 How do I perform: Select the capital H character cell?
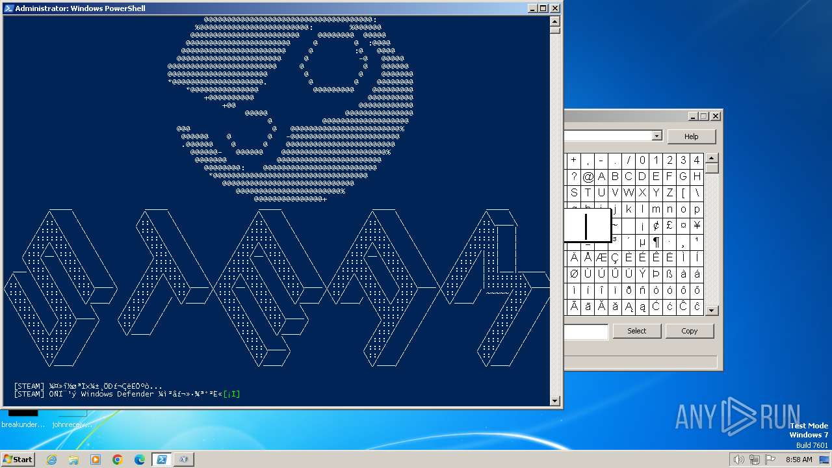click(x=697, y=177)
